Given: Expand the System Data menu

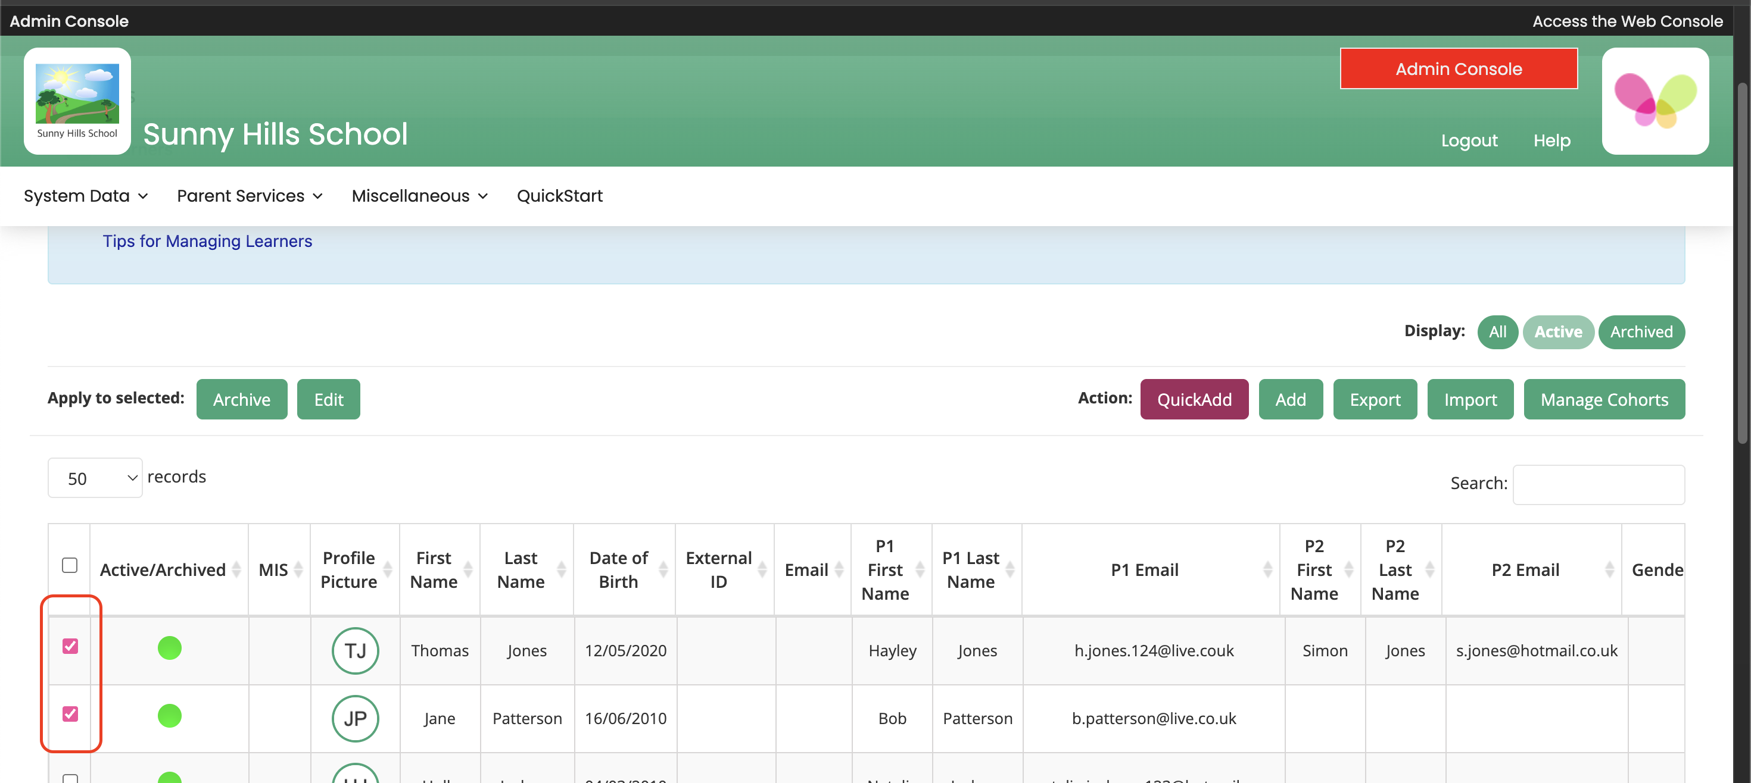Looking at the screenshot, I should tap(86, 196).
